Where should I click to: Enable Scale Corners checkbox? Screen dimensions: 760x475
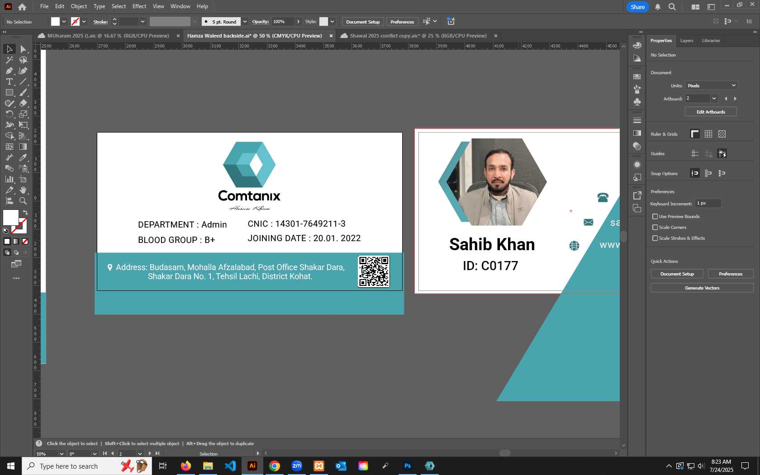click(655, 228)
